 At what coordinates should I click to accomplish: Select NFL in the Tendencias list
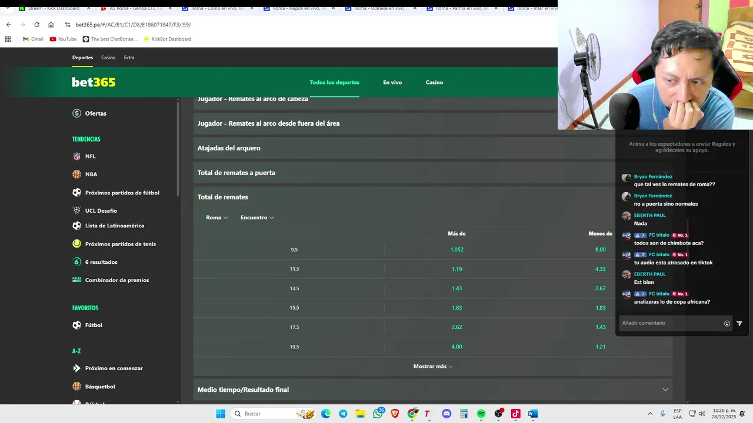84,156
